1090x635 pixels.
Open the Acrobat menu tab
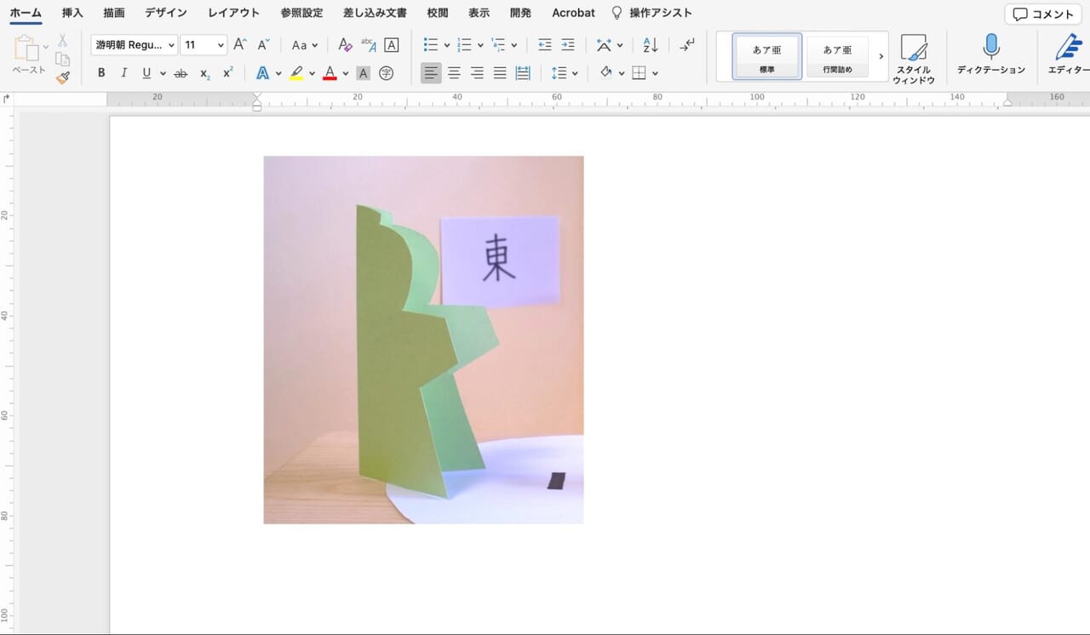pos(572,12)
